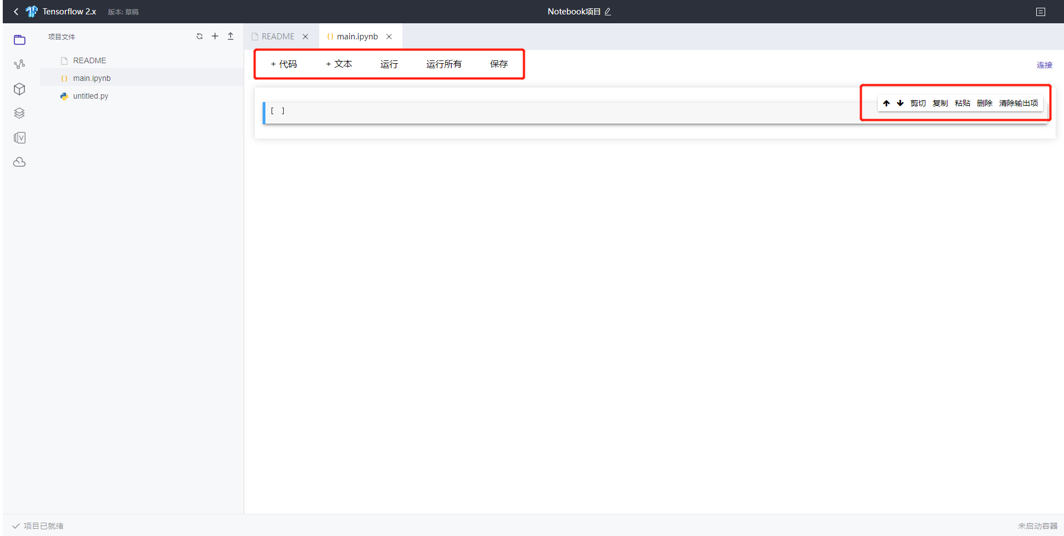Move the cell up with the arrow icon
The width and height of the screenshot is (1064, 536).
tap(887, 103)
